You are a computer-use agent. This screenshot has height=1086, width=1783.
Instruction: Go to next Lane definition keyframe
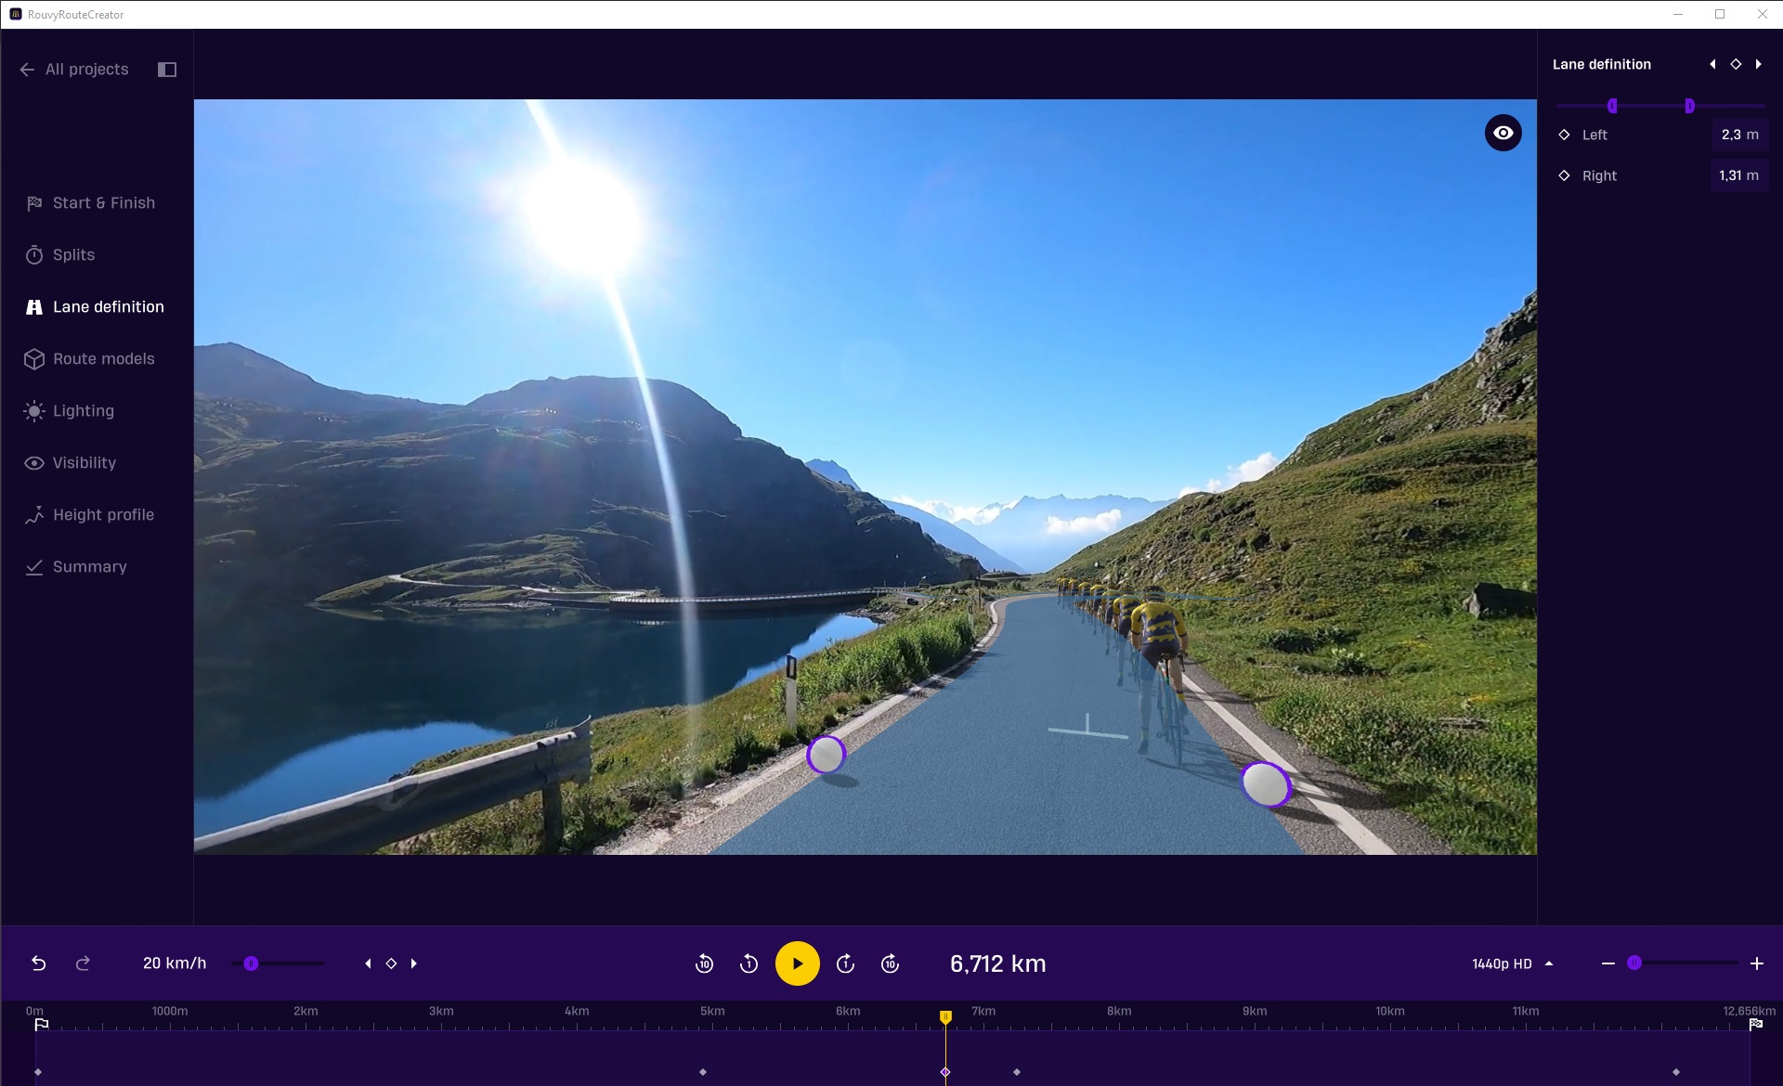[x=1758, y=64]
